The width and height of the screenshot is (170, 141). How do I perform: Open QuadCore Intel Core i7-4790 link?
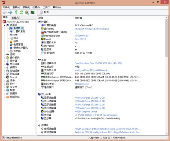click(x=98, y=63)
